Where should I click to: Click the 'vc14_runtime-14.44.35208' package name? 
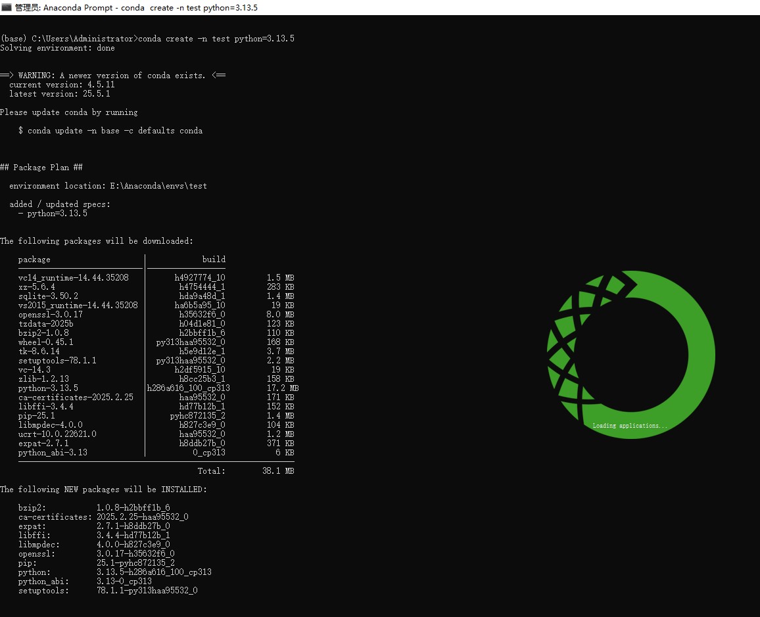point(74,278)
